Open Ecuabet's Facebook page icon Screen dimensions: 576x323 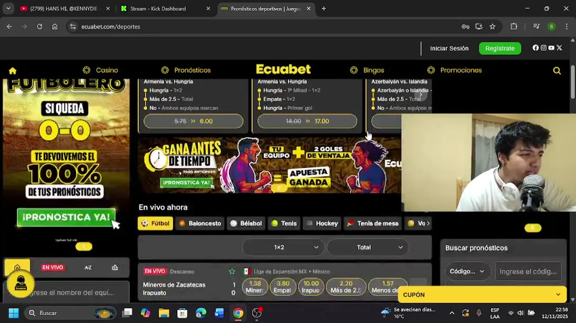(536, 48)
